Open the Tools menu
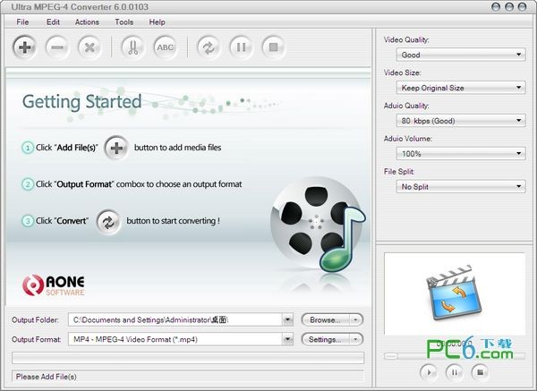Viewport: 537px width, 391px height. coord(124,21)
